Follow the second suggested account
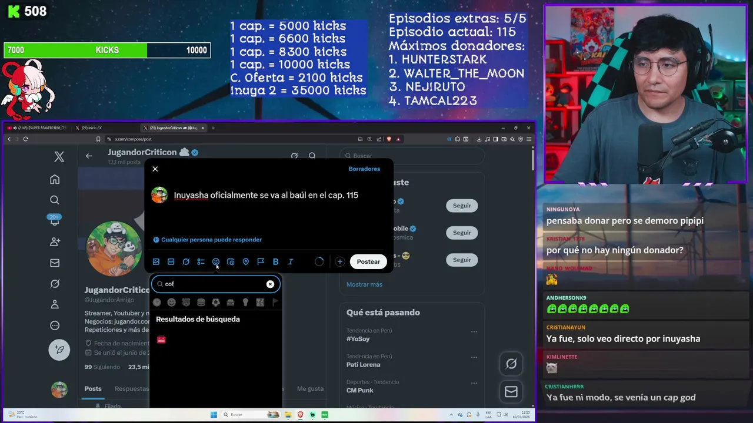Viewport: 753px width, 423px height. click(462, 233)
